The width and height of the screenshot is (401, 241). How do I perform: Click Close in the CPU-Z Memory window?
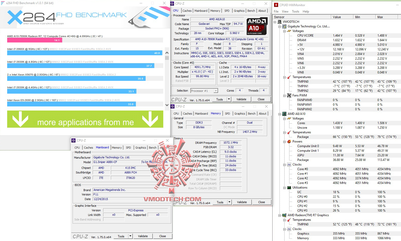pyautogui.click(x=262, y=202)
